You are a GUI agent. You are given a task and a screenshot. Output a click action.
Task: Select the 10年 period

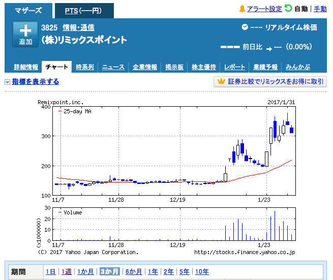click(x=202, y=271)
